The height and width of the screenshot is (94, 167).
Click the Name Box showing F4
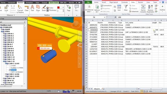[x=94, y=17]
